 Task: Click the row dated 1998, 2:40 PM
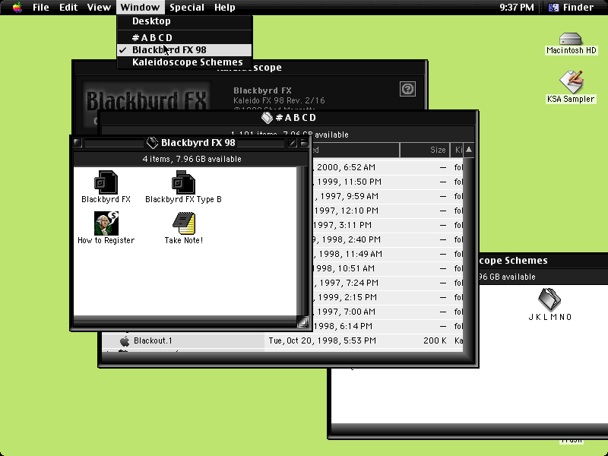coord(387,239)
